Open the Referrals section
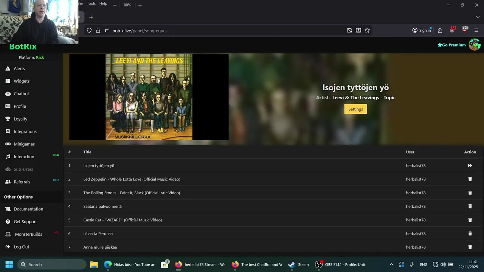Image resolution: width=484 pixels, height=272 pixels. click(x=22, y=182)
